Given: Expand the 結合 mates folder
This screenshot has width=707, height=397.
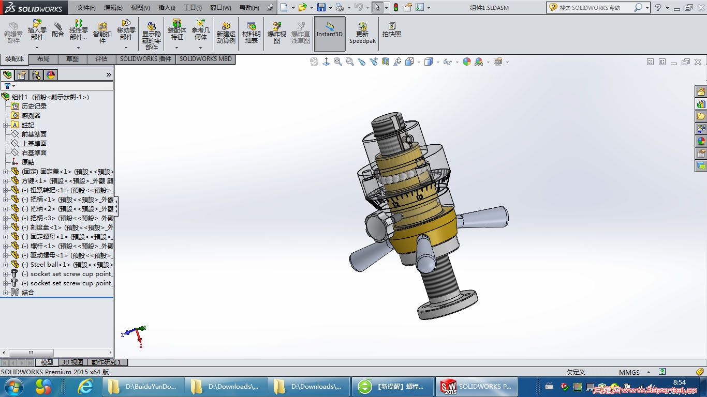Looking at the screenshot, I should pos(5,293).
